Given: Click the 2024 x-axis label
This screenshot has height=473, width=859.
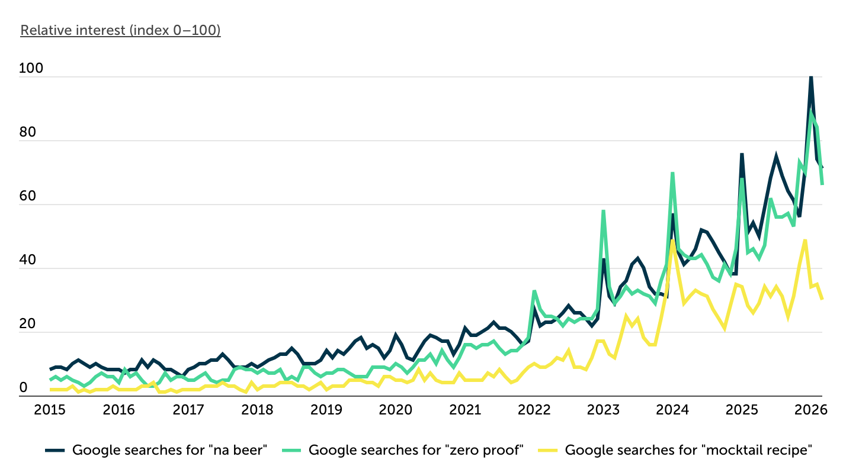Looking at the screenshot, I should (672, 409).
